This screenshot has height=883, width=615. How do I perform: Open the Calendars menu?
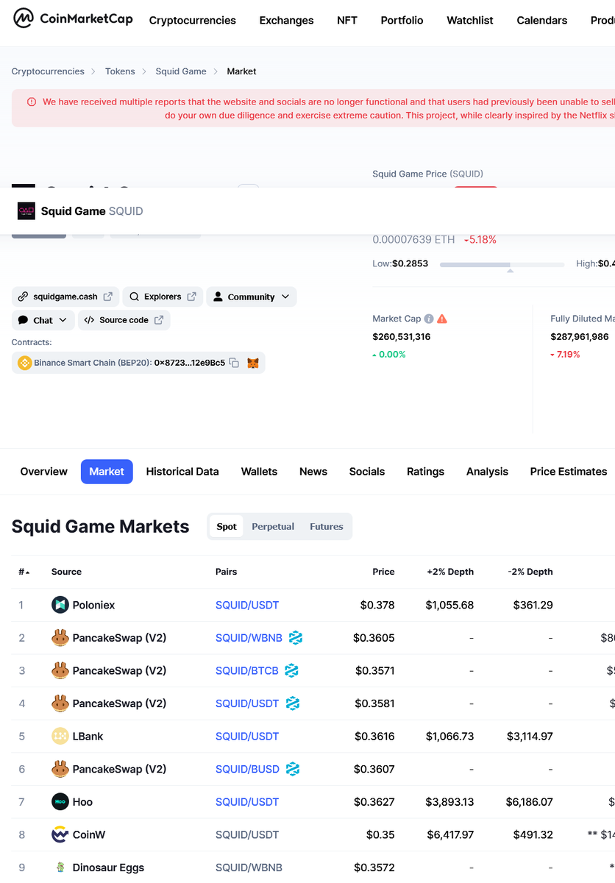tap(542, 20)
